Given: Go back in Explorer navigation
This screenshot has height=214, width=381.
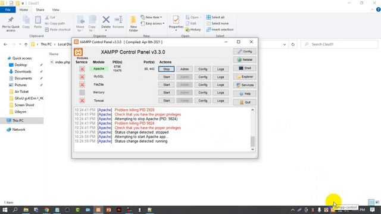Looking at the screenshot, I should click(x=5, y=45).
